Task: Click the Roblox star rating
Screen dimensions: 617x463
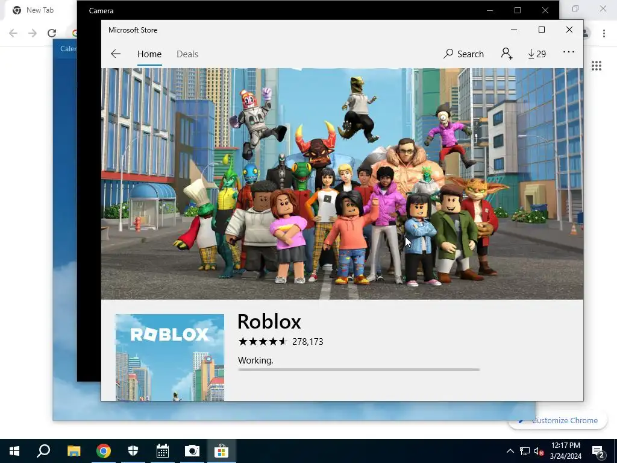Action: pos(262,341)
